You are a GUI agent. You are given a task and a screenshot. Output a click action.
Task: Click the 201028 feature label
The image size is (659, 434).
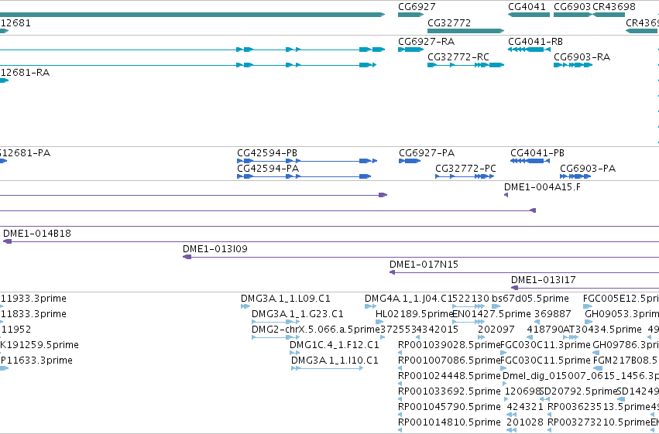(525, 422)
